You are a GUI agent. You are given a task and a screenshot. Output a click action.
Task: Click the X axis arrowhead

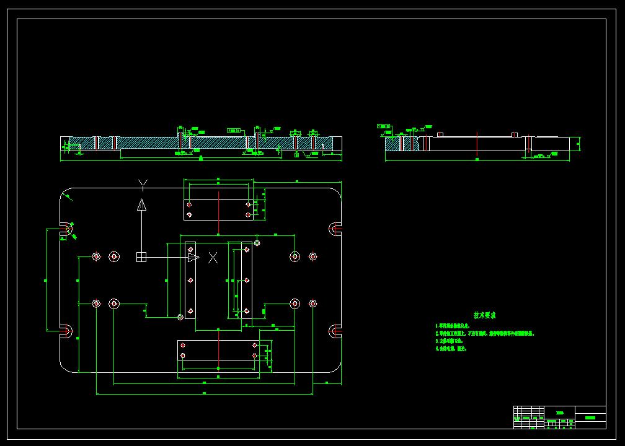193,257
